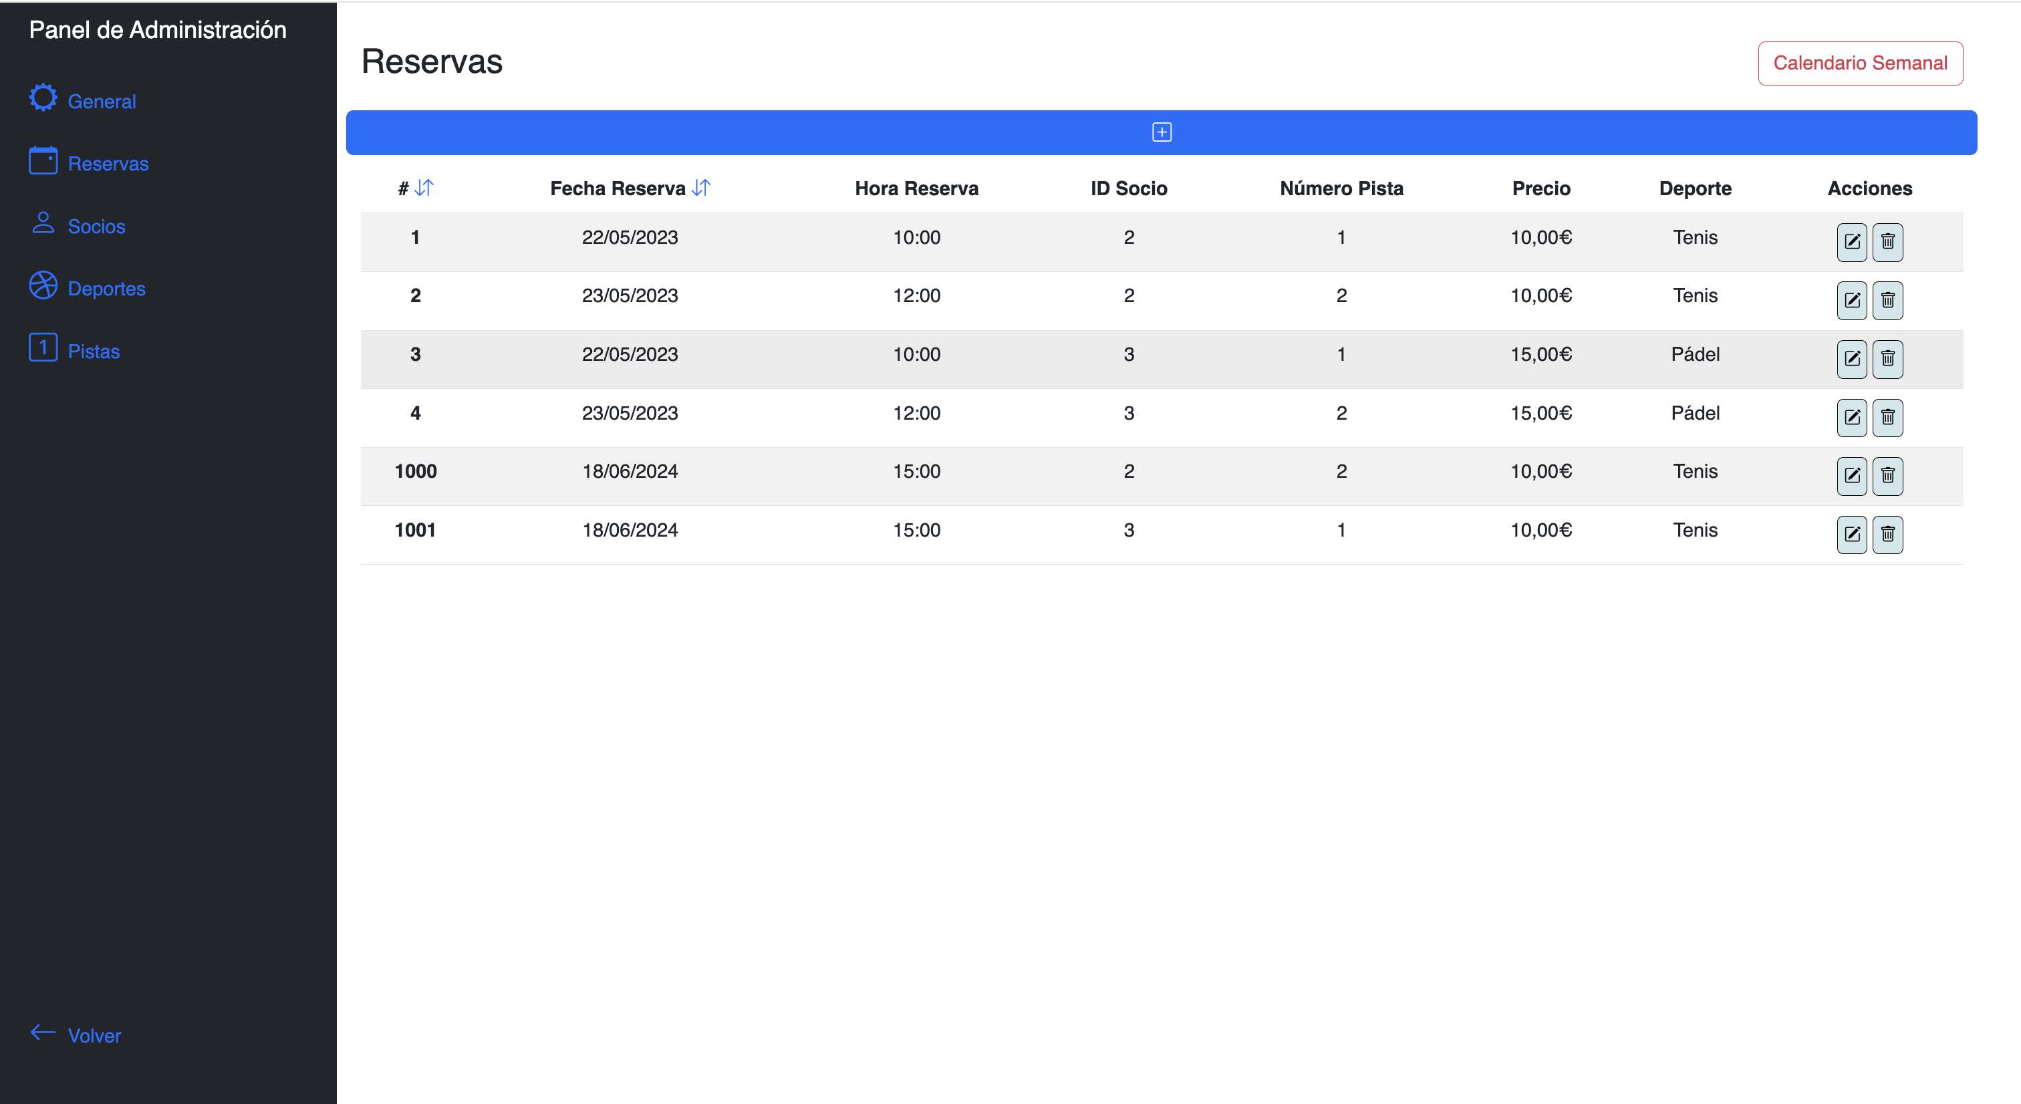This screenshot has height=1104, width=2021.
Task: Select date 23/05/2023 in row 4
Action: point(630,413)
